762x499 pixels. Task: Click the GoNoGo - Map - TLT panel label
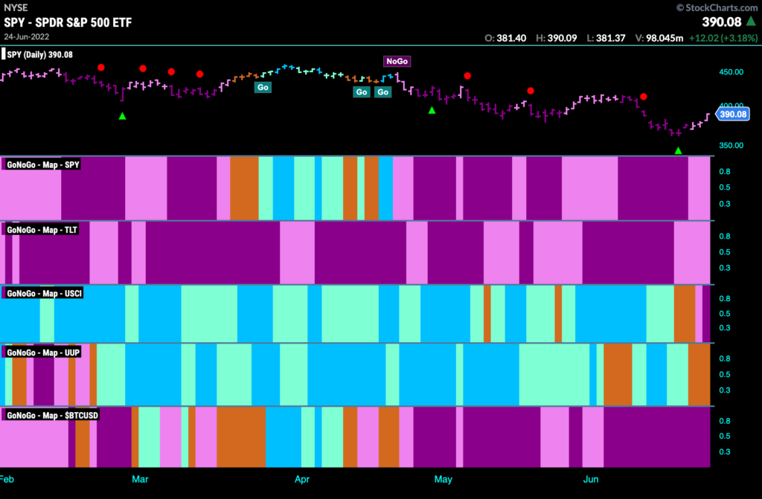coord(42,230)
